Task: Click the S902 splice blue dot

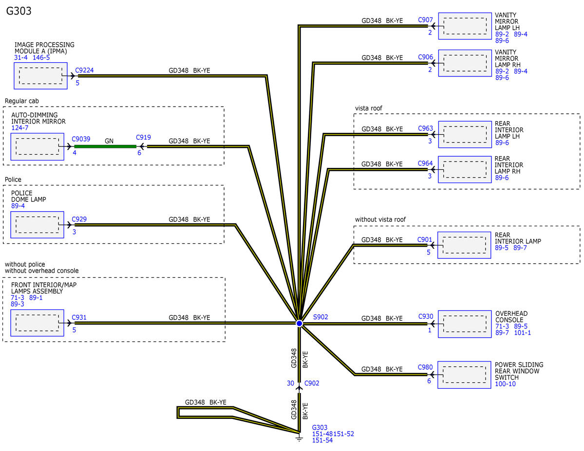Action: tap(300, 323)
